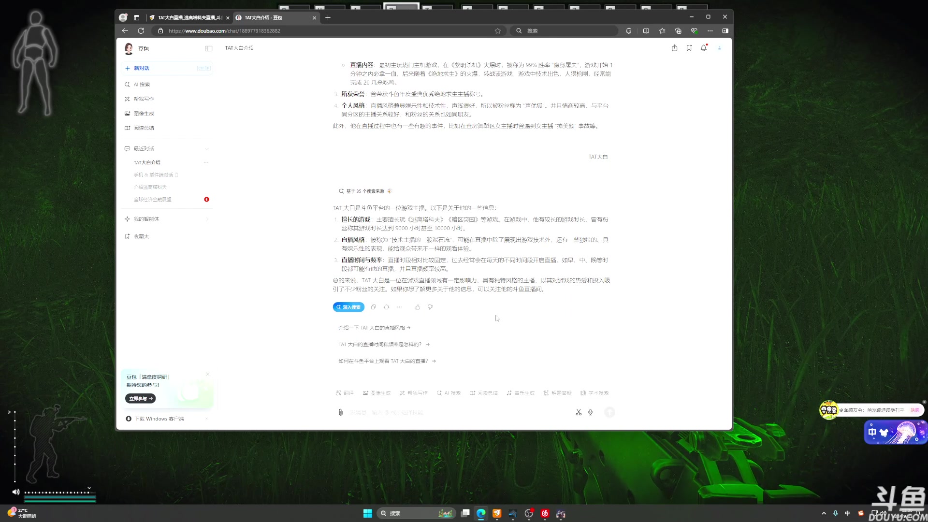Switch to the TAT大白直播 browser tab

tap(189, 17)
